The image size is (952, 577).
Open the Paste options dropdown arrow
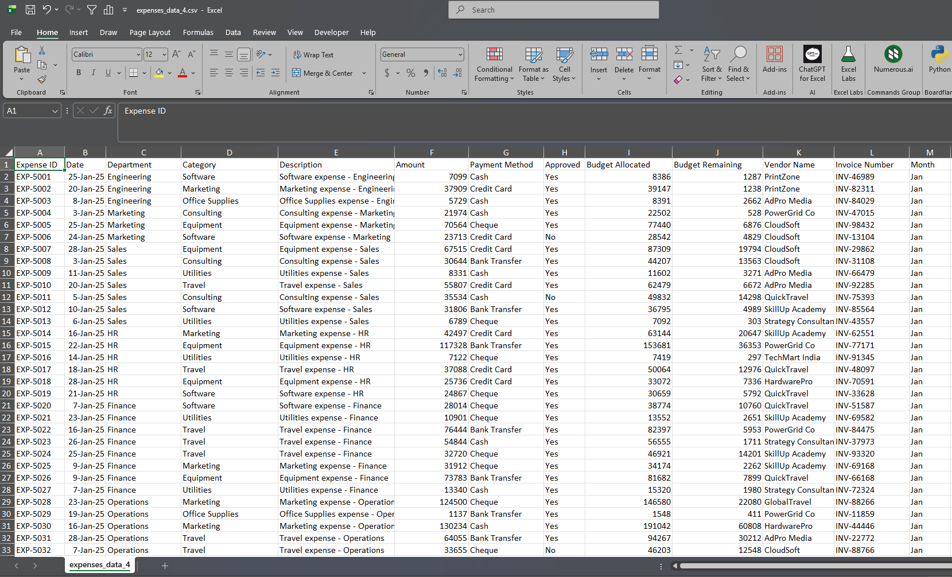[22, 79]
